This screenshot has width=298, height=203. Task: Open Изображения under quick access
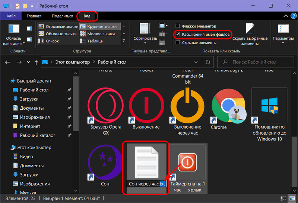point(35,117)
